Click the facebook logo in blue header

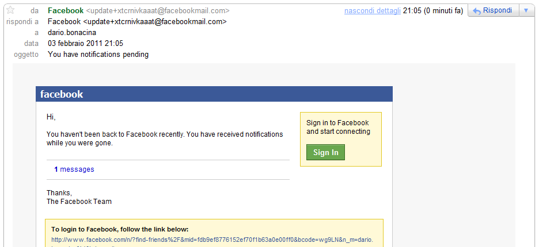click(x=62, y=94)
